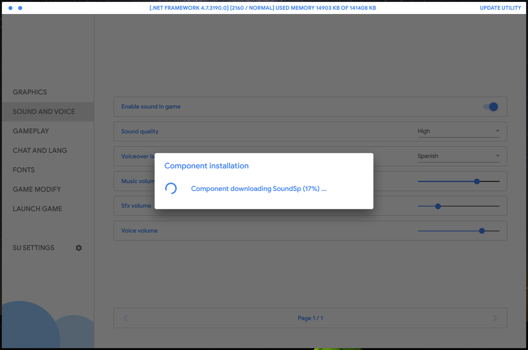Click the .NET Framework memory status text
This screenshot has width=528, height=350.
pyautogui.click(x=263, y=8)
